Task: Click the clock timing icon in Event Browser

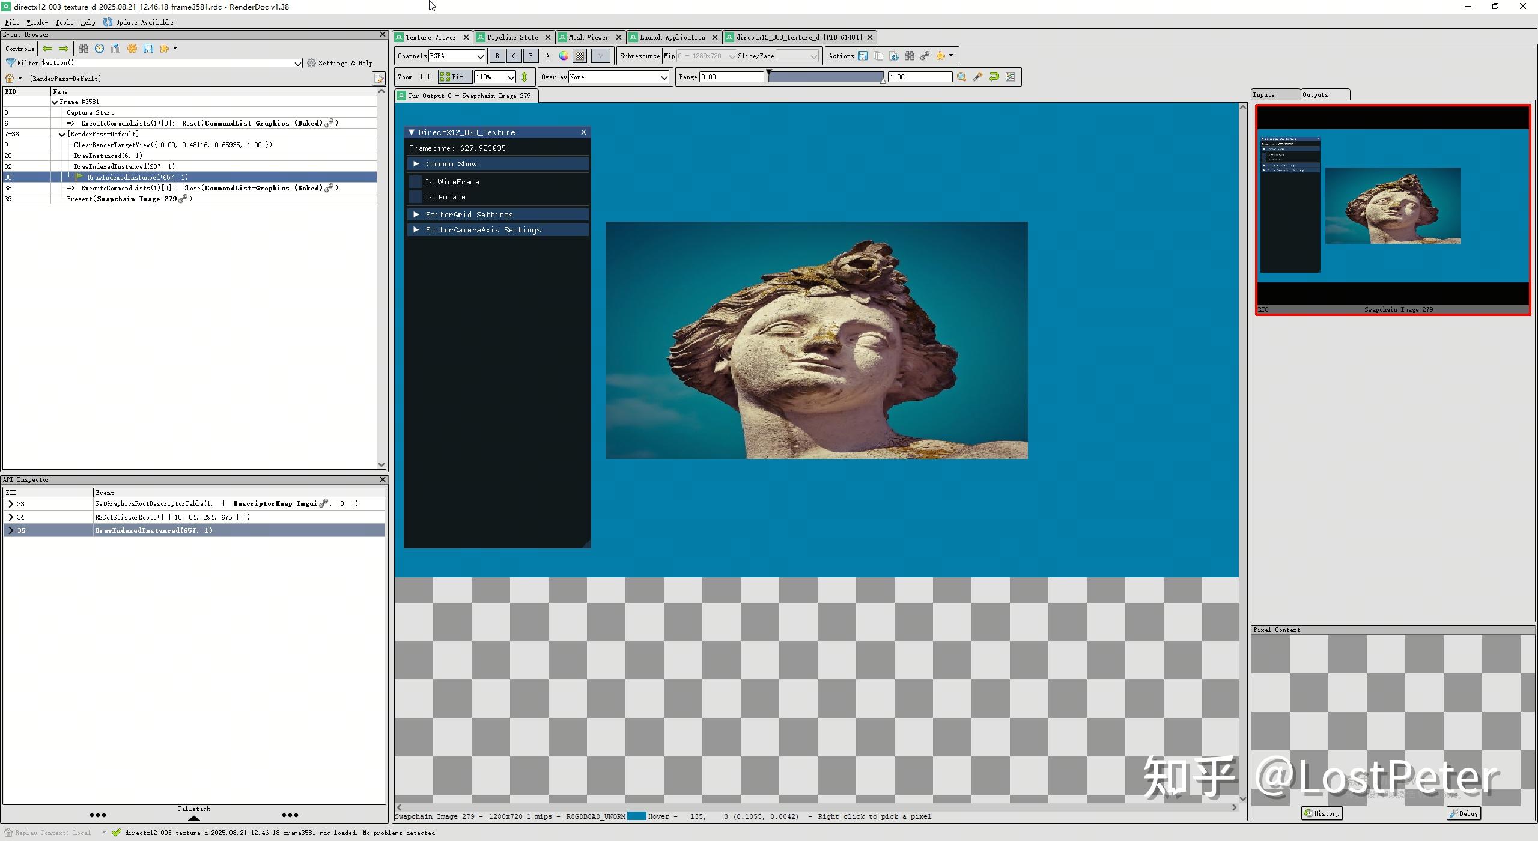Action: tap(100, 49)
